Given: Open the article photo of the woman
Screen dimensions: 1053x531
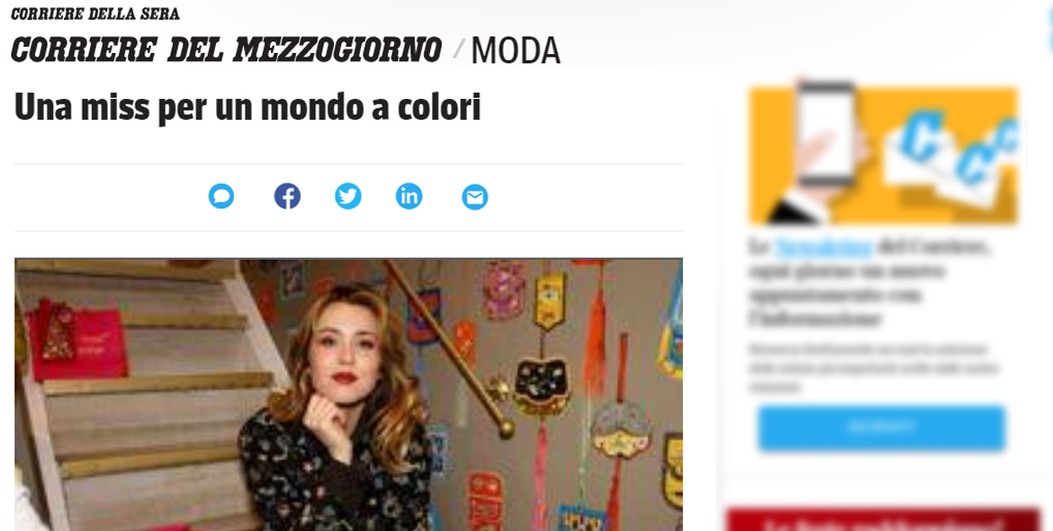Looking at the screenshot, I should [348, 395].
